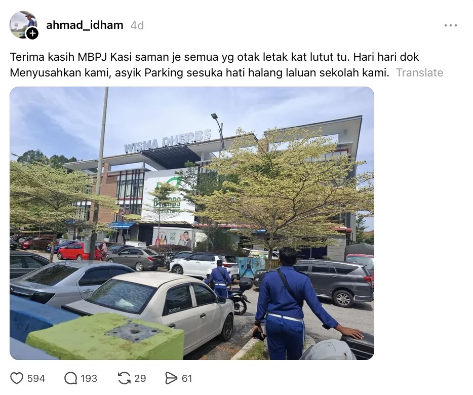Show the 193 replies count
This screenshot has width=473, height=395.
(89, 378)
